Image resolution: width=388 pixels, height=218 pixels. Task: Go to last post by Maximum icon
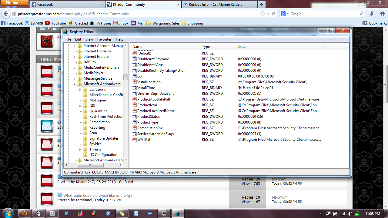(300, 202)
